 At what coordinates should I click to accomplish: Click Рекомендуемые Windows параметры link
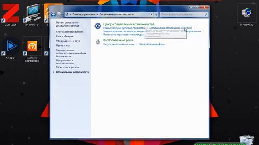point(124,28)
